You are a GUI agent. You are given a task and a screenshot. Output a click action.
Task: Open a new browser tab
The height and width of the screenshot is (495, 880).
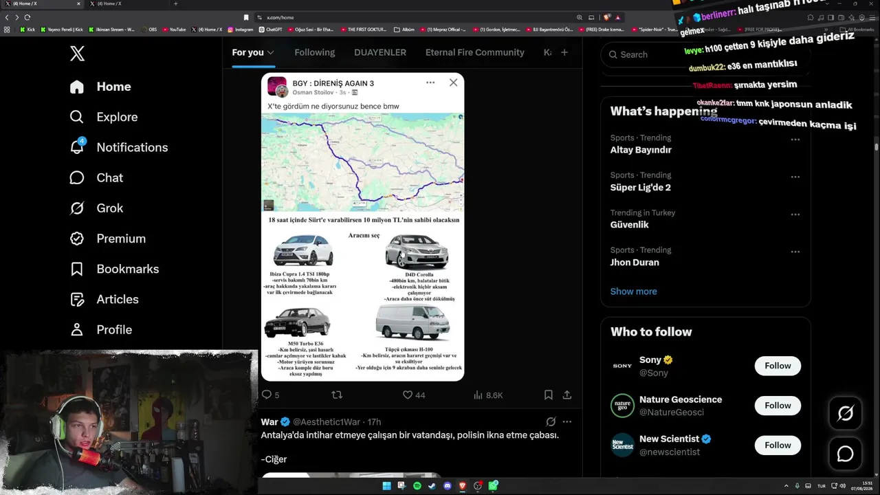tap(175, 3)
